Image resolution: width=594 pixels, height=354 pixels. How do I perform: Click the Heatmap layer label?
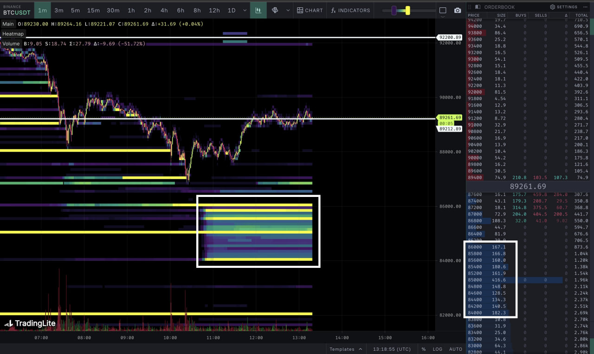tap(13, 34)
